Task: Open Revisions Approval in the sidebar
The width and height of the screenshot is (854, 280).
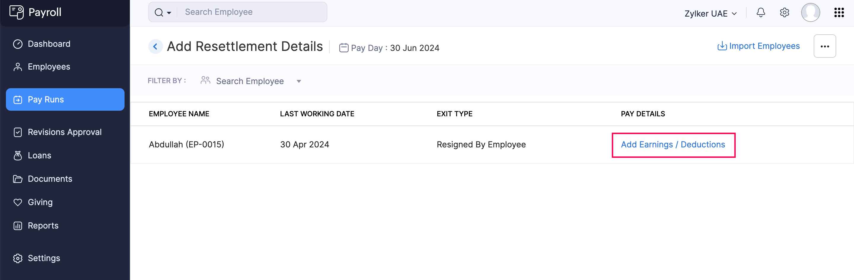Action: [x=64, y=132]
